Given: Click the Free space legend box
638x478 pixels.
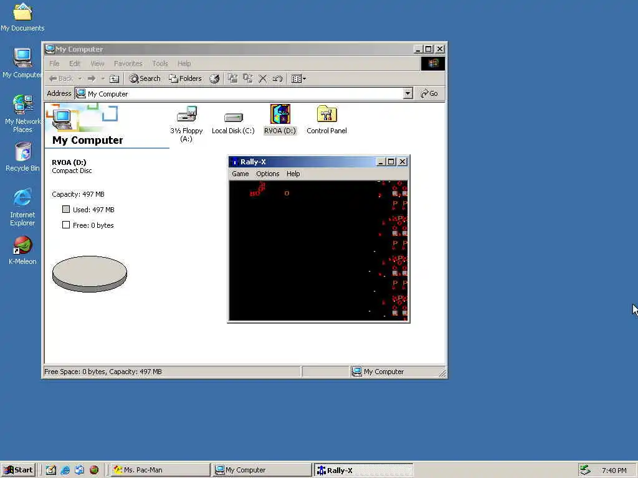Looking at the screenshot, I should 66,225.
